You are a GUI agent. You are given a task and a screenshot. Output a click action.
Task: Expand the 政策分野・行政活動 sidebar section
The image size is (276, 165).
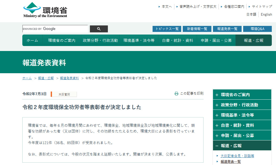(242, 105)
